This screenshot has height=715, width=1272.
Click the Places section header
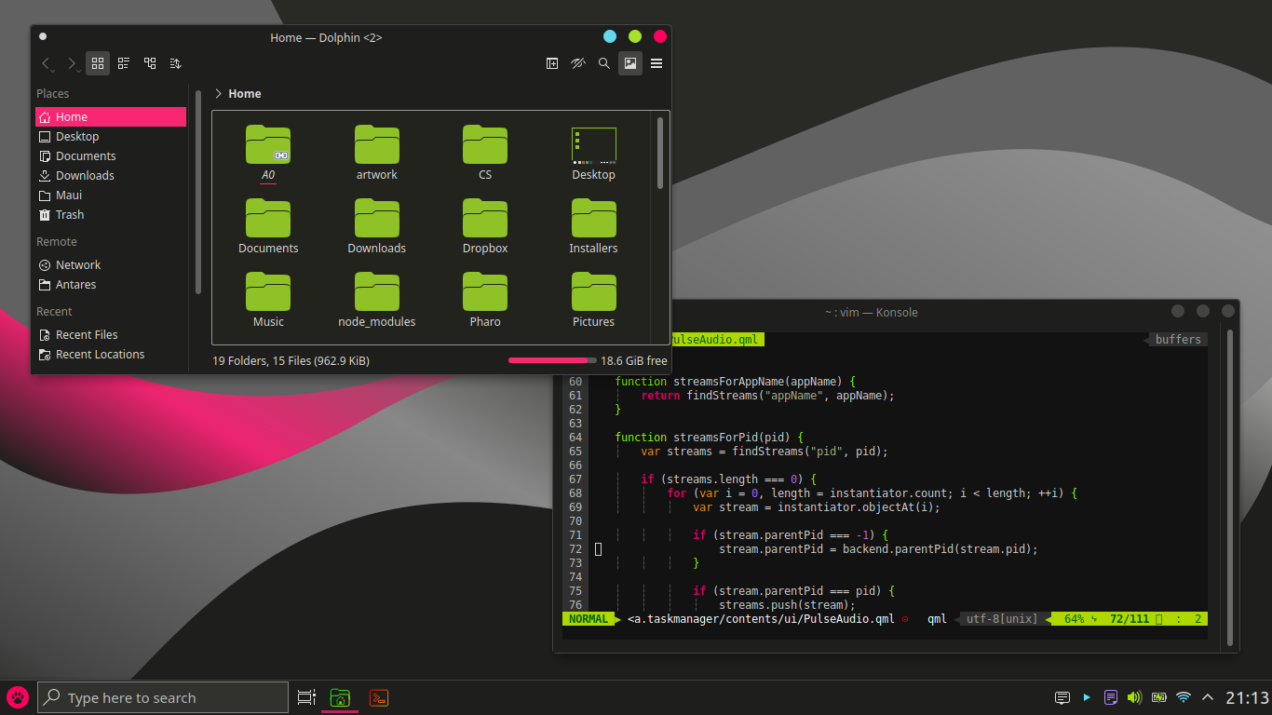click(53, 94)
